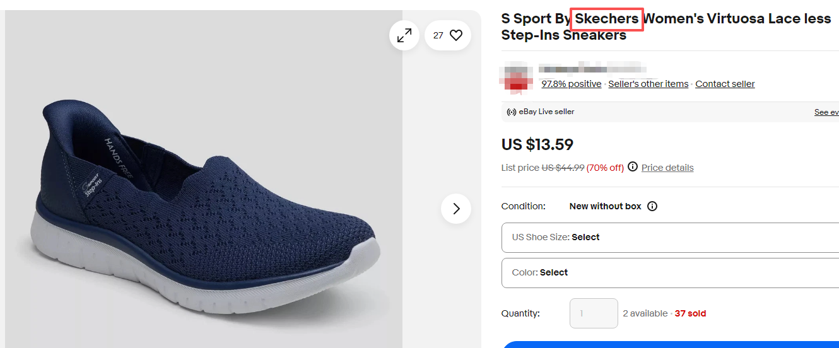
Task: Open the Color selection dropdown
Action: pos(670,273)
